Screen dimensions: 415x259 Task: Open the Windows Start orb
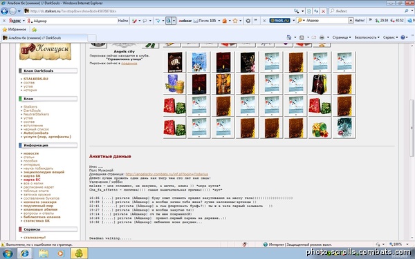point(7,253)
